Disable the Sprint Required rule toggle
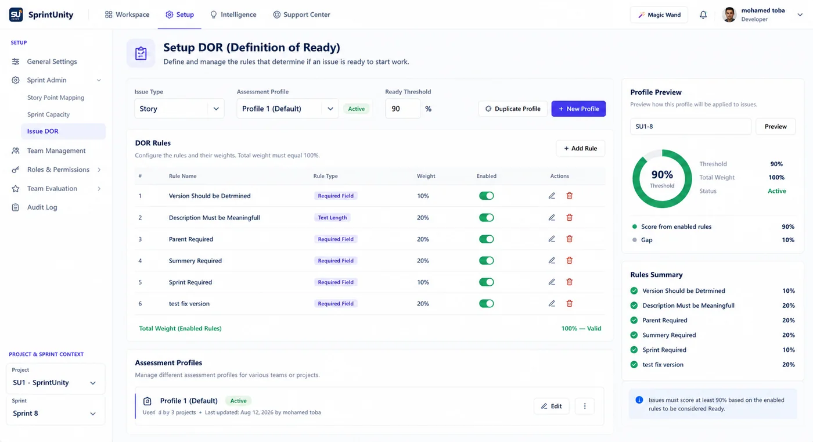The width and height of the screenshot is (813, 442). click(487, 282)
